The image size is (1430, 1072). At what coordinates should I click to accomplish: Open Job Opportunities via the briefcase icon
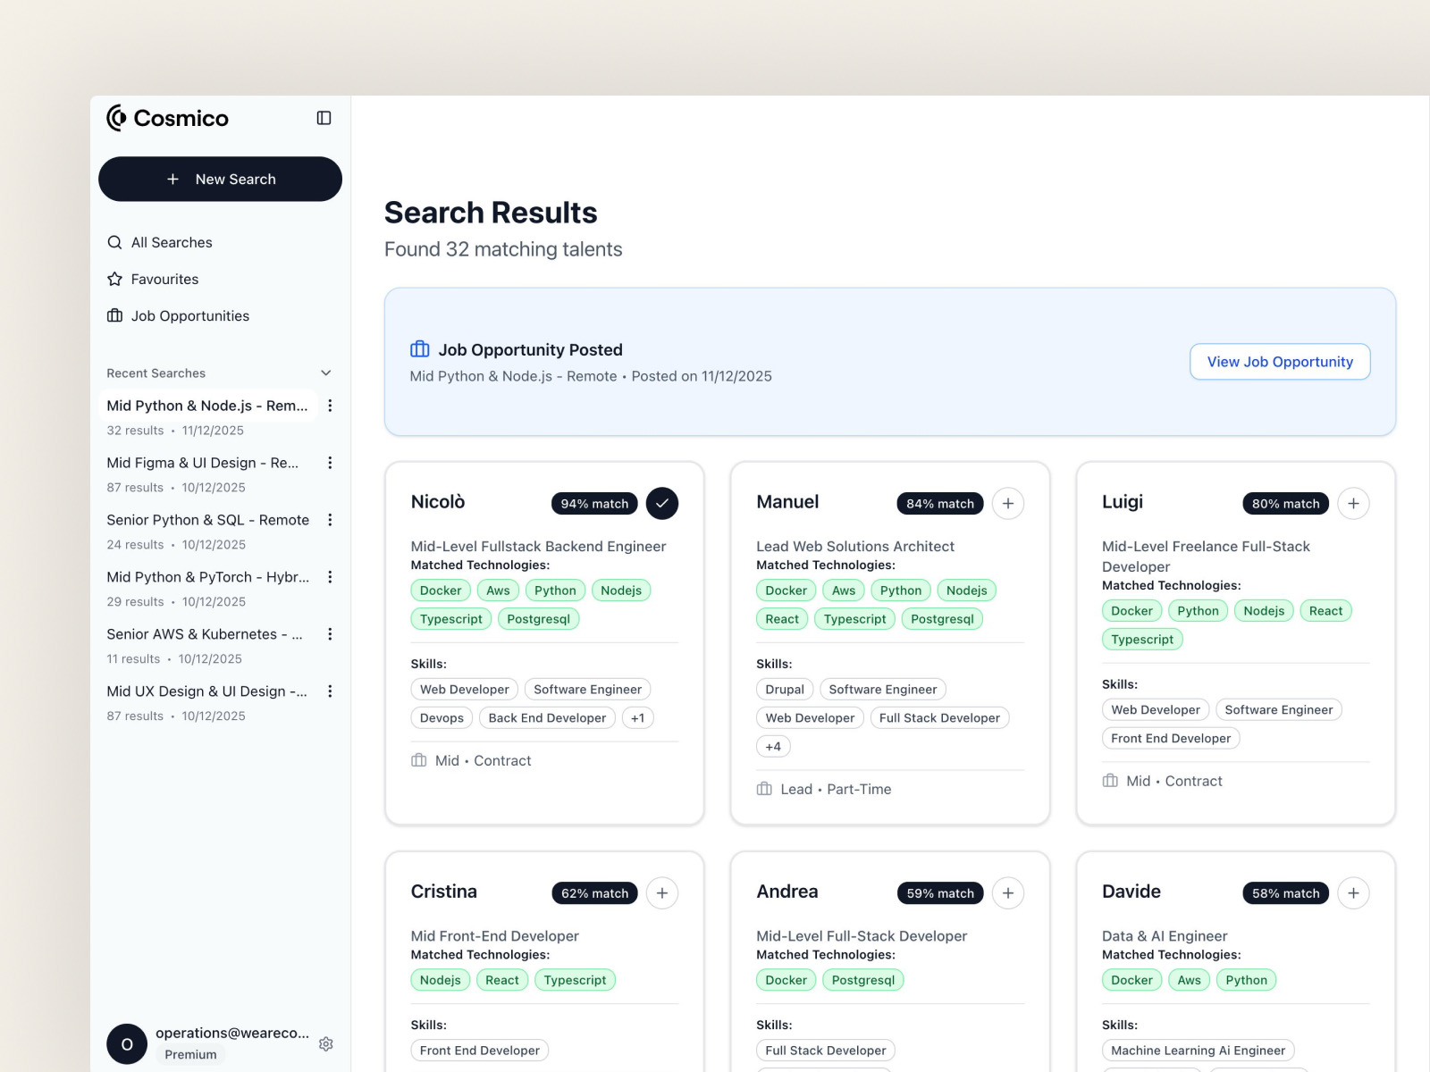pos(114,315)
